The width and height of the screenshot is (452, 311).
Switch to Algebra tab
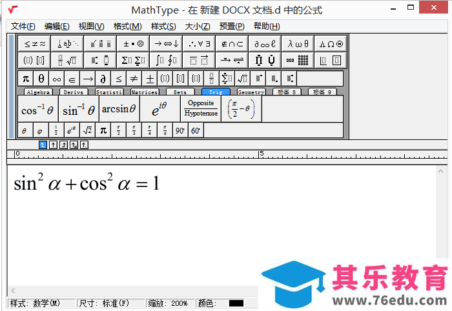tap(38, 92)
